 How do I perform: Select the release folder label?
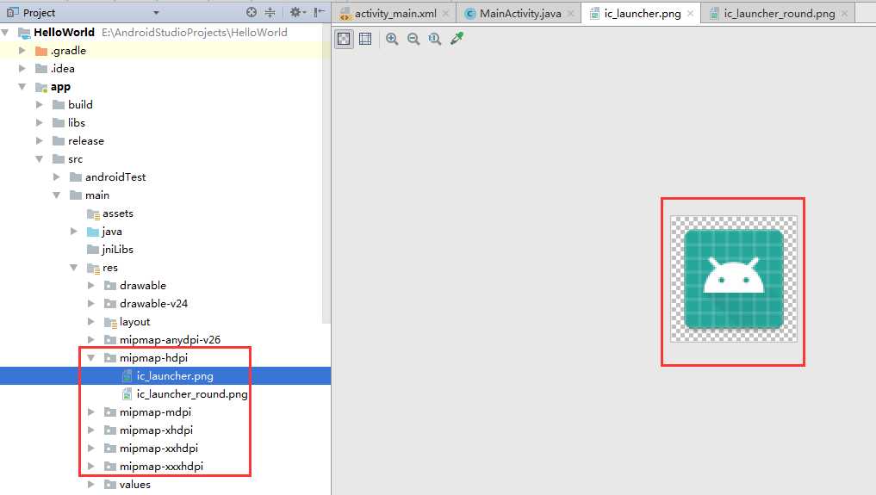(x=86, y=140)
